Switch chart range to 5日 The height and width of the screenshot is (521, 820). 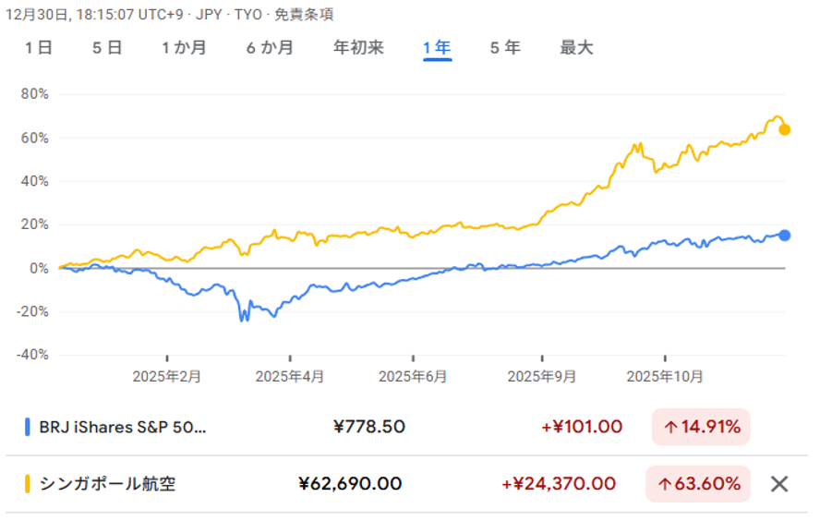[107, 48]
